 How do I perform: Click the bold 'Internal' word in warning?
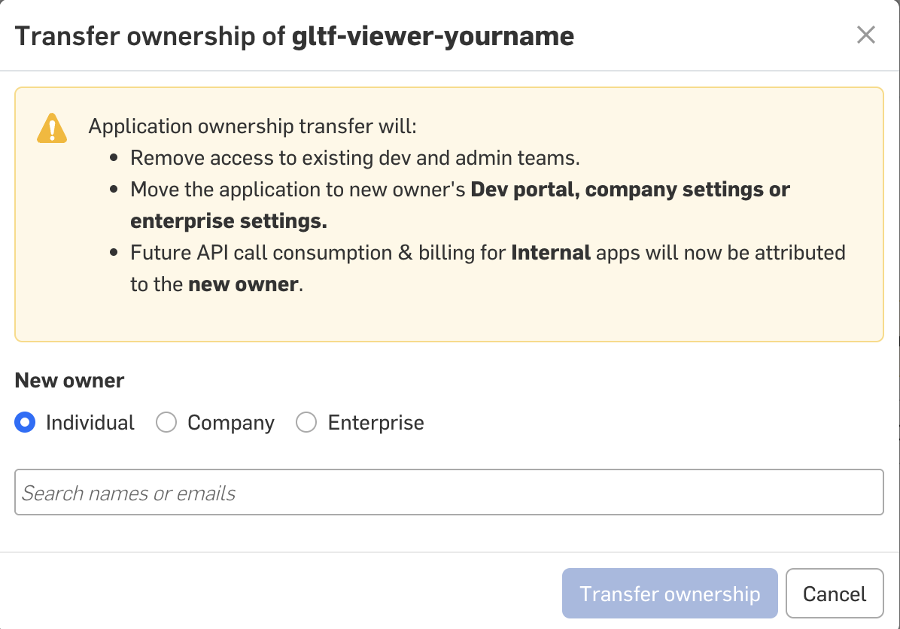coord(551,253)
